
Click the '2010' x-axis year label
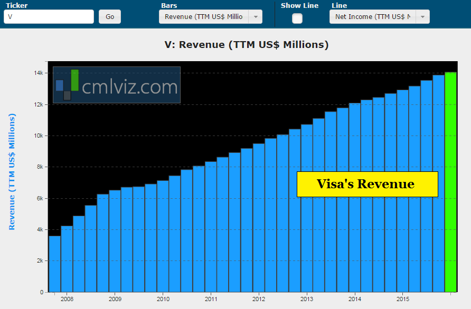(x=163, y=299)
